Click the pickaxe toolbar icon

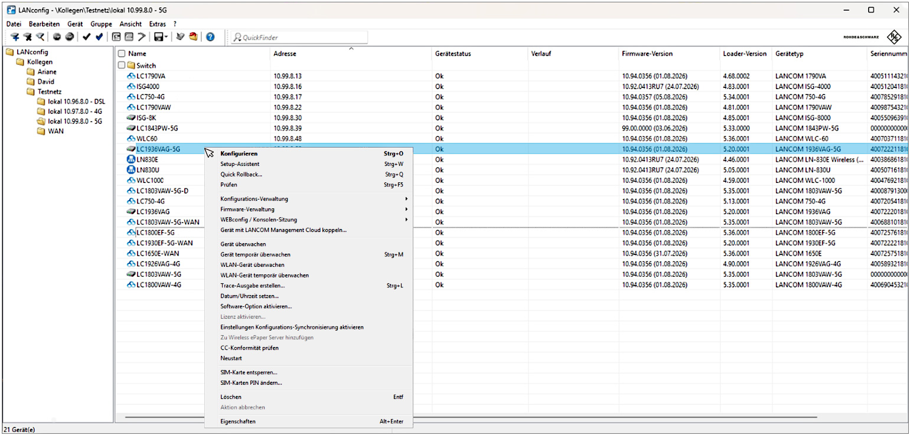(142, 37)
